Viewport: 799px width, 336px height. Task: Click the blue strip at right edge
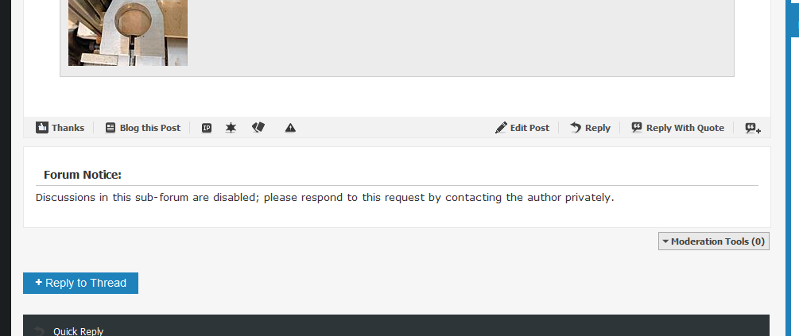point(793,17)
